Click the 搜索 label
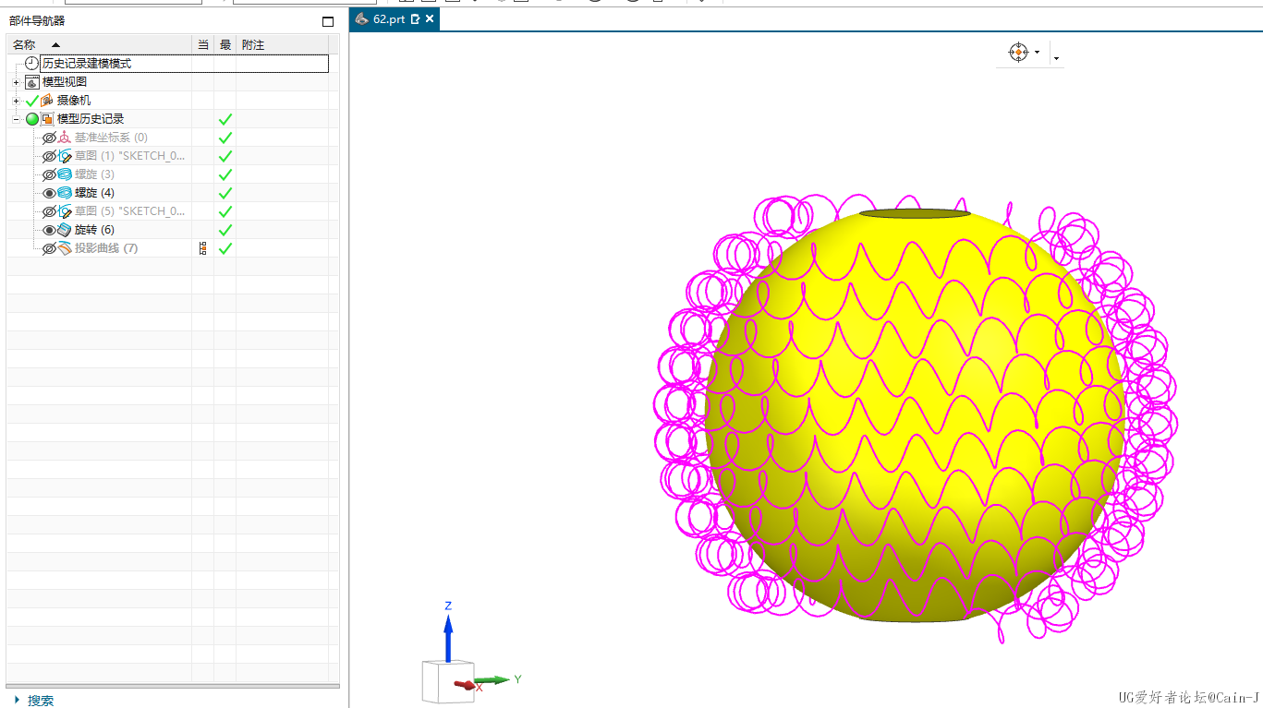This screenshot has width=1263, height=708. 41,701
